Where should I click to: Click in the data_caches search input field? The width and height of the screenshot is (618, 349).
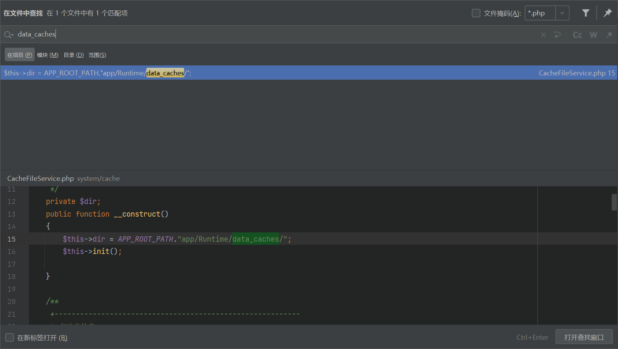270,34
